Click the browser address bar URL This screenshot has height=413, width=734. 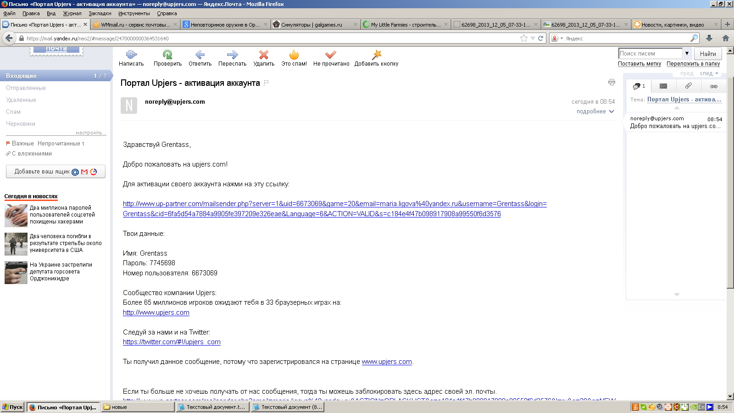coord(271,39)
